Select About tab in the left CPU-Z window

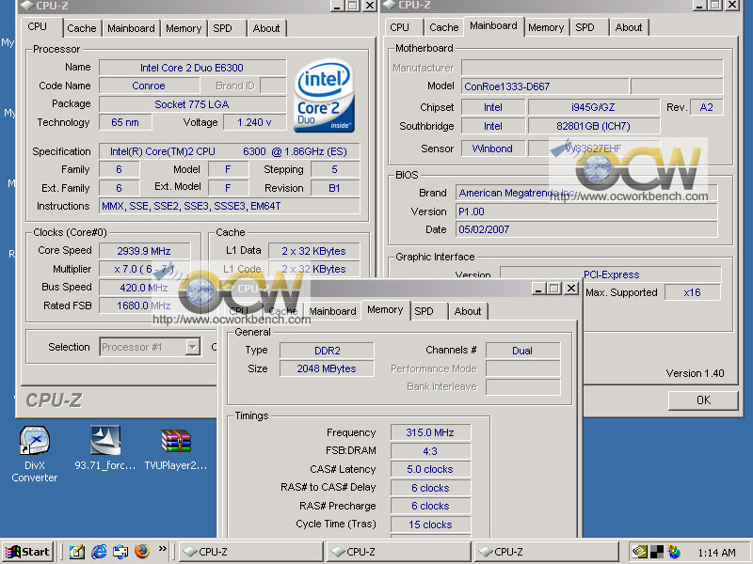pyautogui.click(x=266, y=28)
